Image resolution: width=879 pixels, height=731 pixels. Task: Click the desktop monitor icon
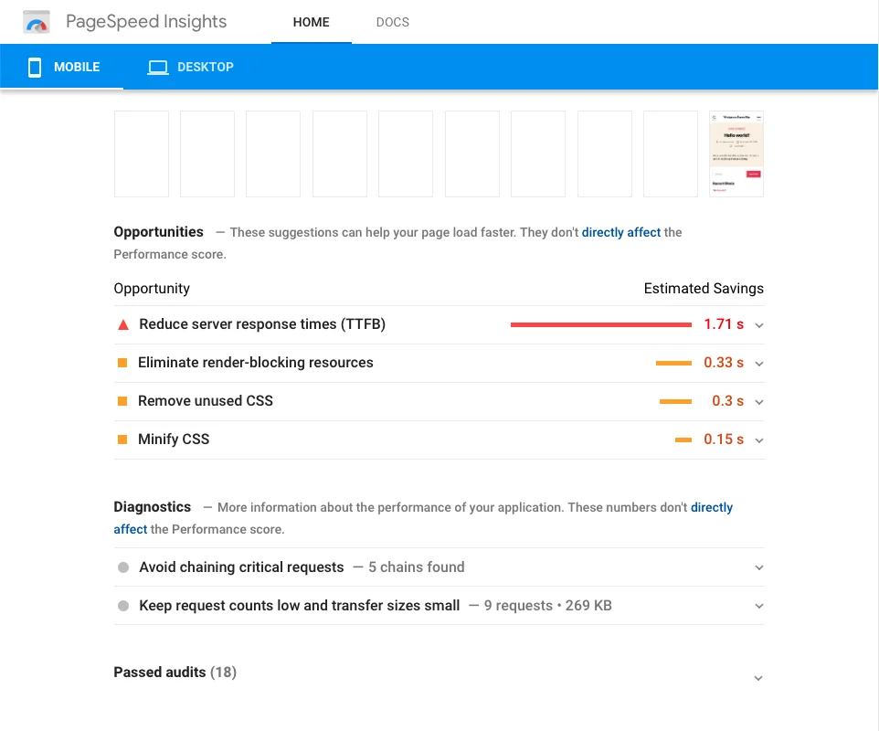pyautogui.click(x=158, y=67)
